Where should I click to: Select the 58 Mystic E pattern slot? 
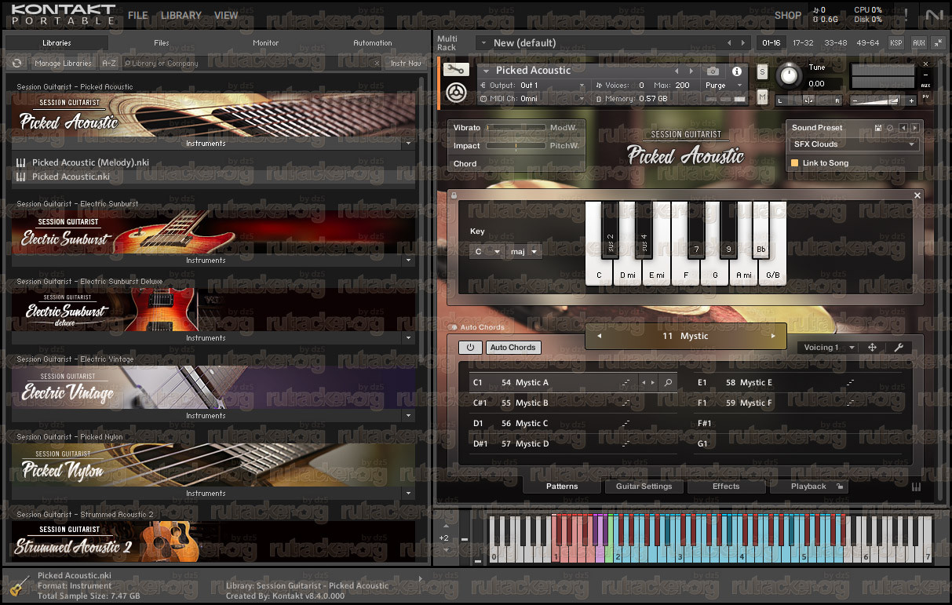coord(801,382)
